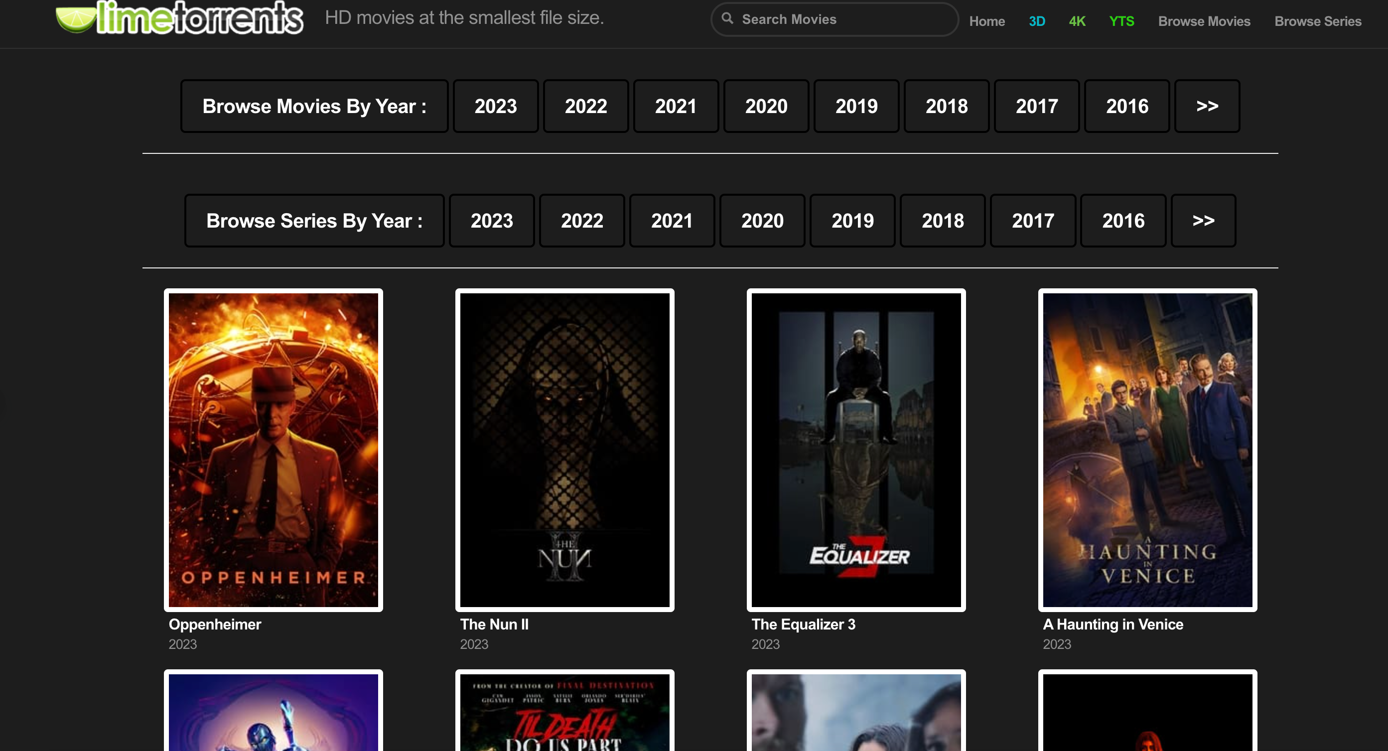The width and height of the screenshot is (1388, 751).
Task: Open the Home menu item
Action: click(986, 21)
